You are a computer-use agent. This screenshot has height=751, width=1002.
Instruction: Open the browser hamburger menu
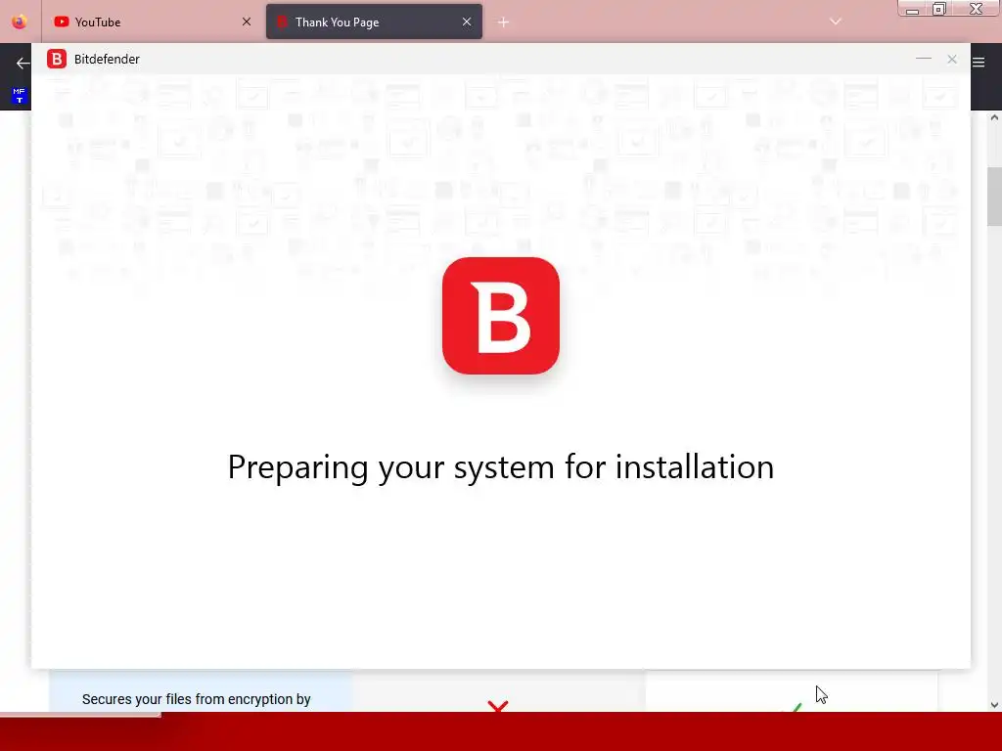pos(979,62)
